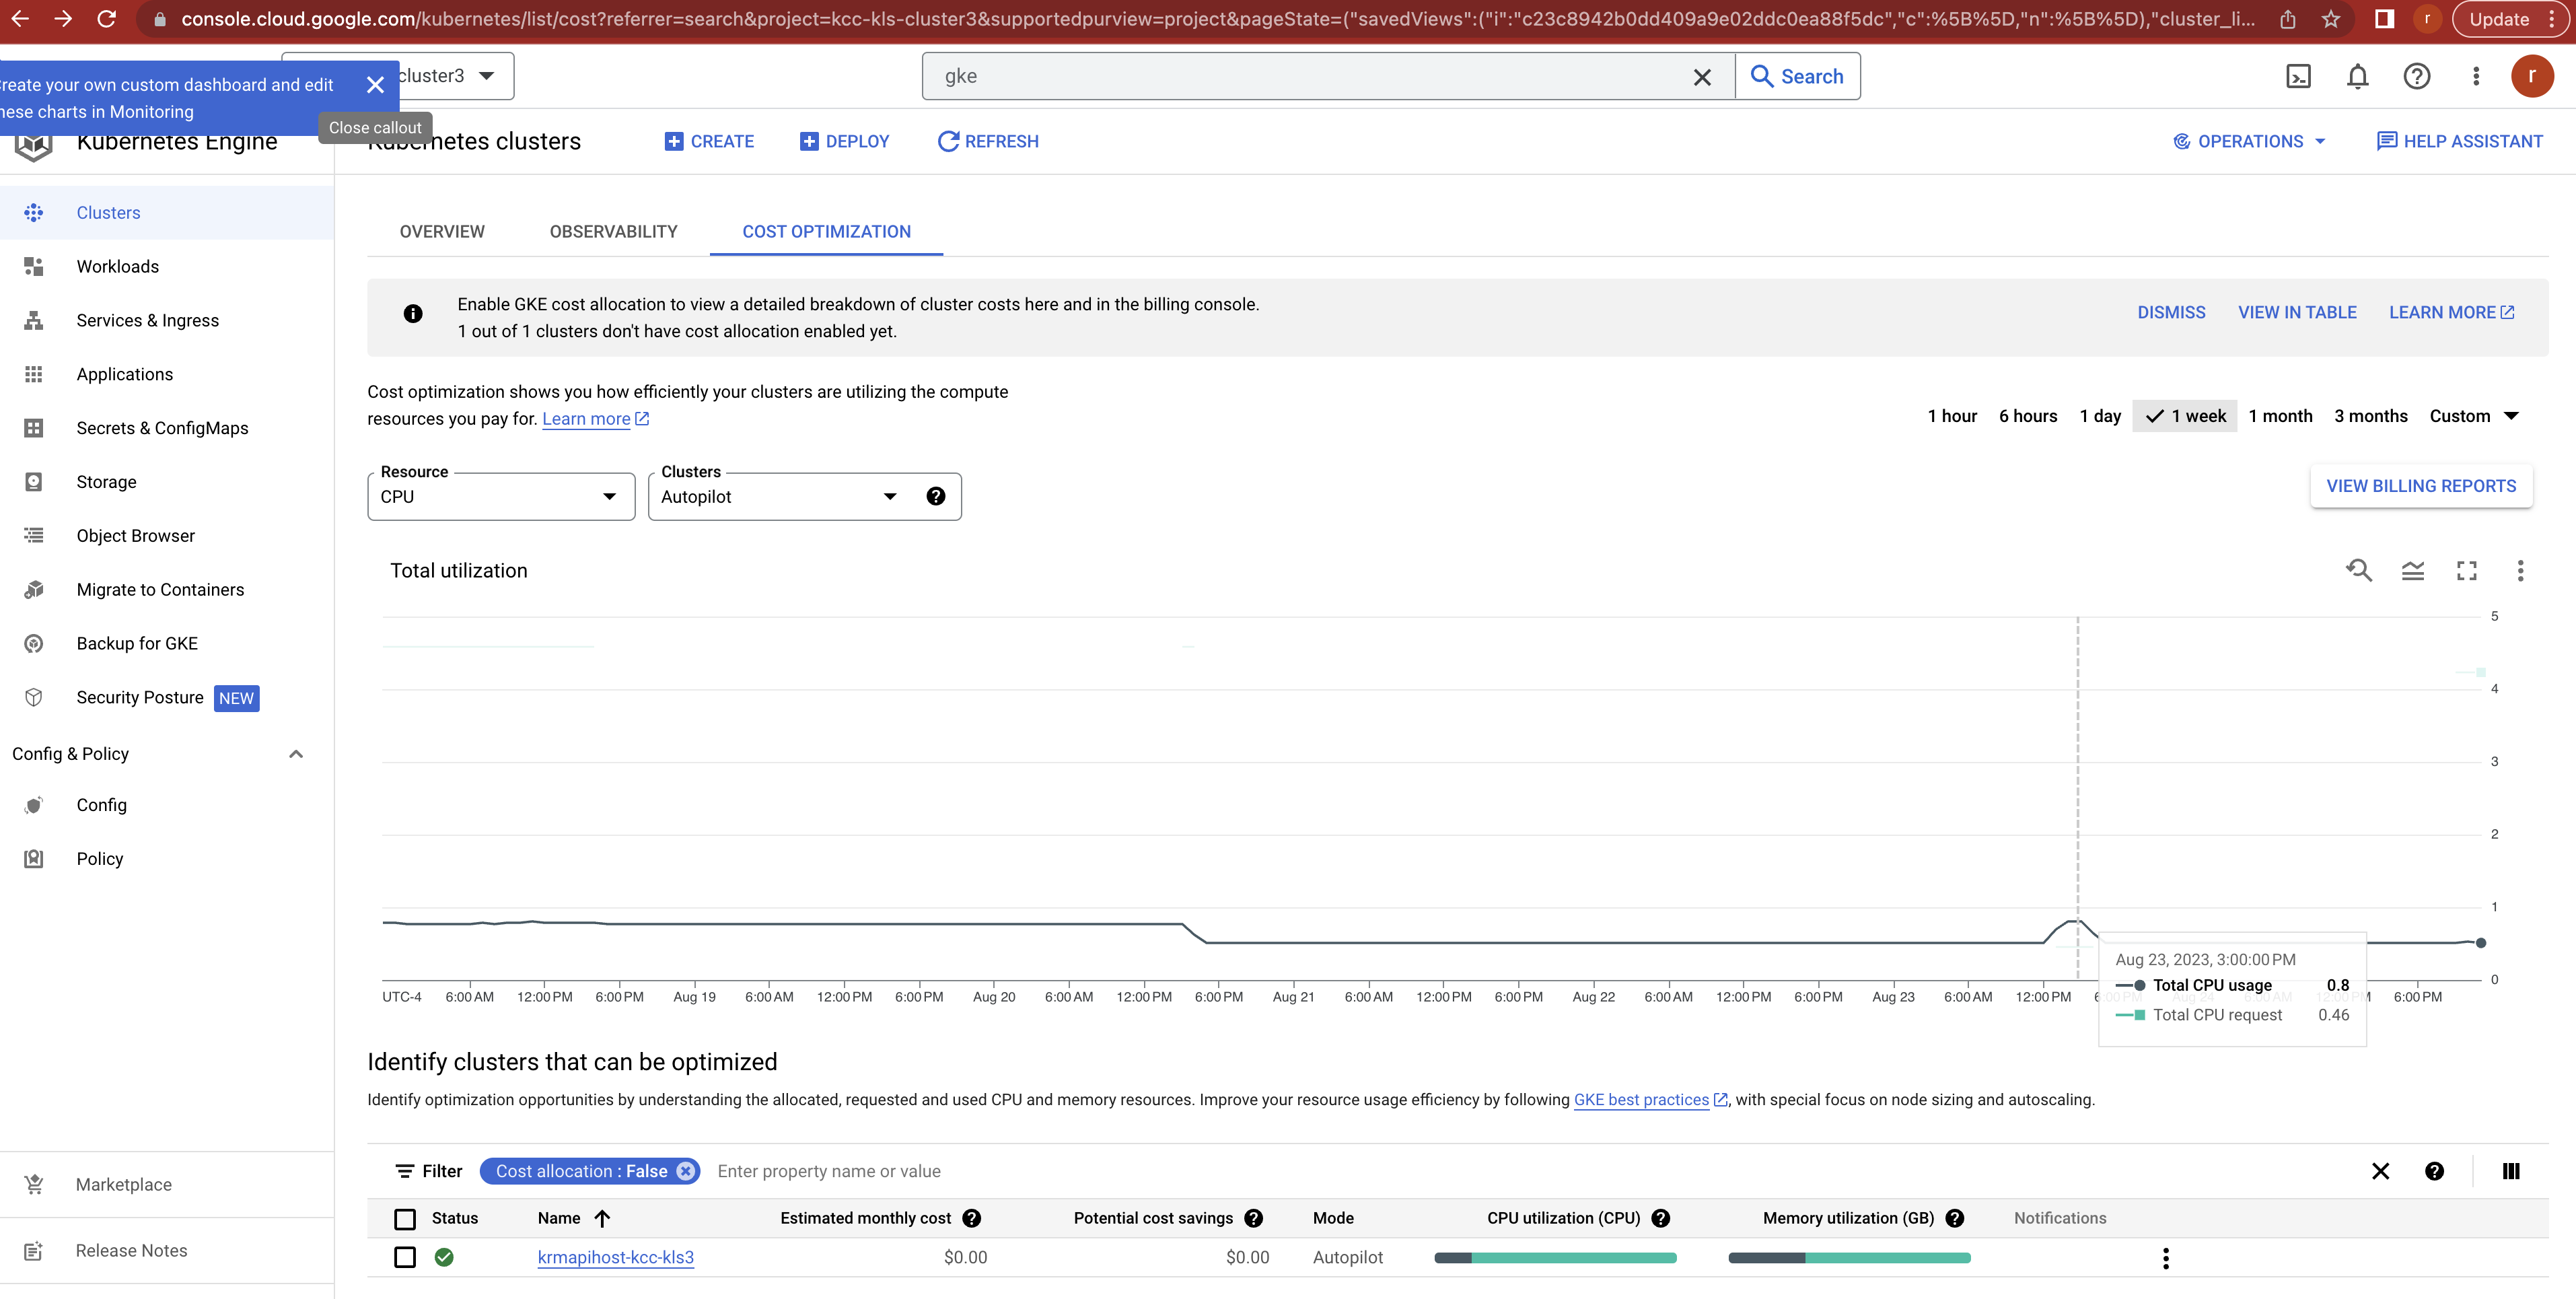Collapse the Config & Policy section

[296, 753]
